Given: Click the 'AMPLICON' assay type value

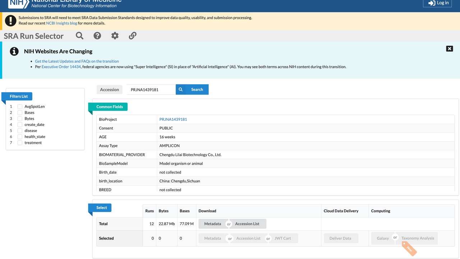Looking at the screenshot, I should (x=170, y=146).
